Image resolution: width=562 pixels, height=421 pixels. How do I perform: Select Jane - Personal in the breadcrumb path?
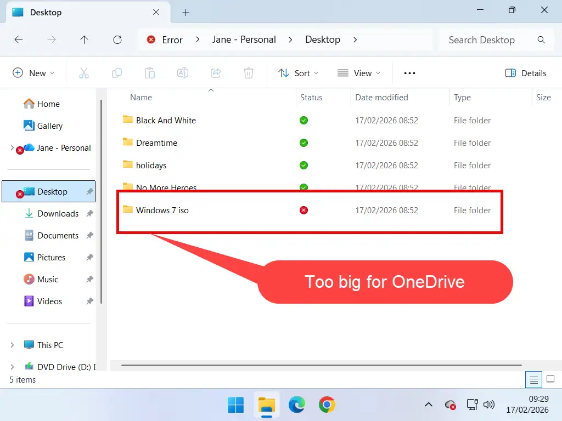[x=244, y=39]
